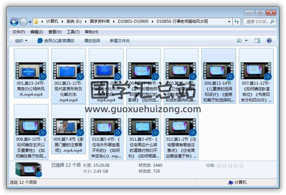Click 使用QQ影音播放 button
Image resolution: width=286 pixels, height=195 pixels.
tap(56, 41)
